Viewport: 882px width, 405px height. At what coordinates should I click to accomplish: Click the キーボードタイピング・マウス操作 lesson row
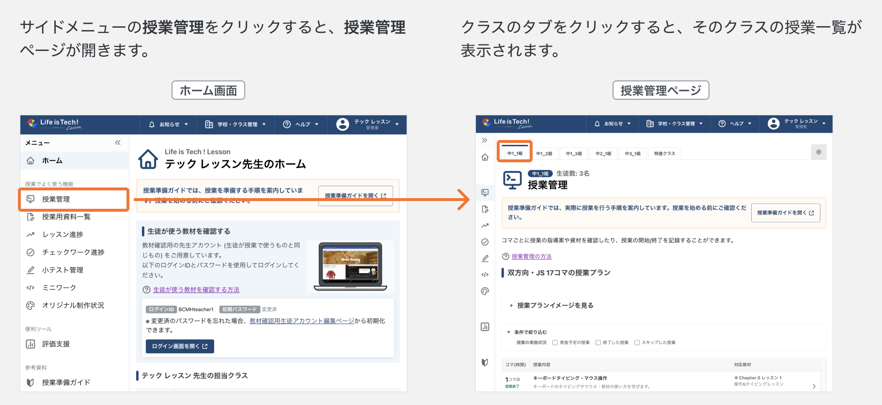pyautogui.click(x=662, y=382)
